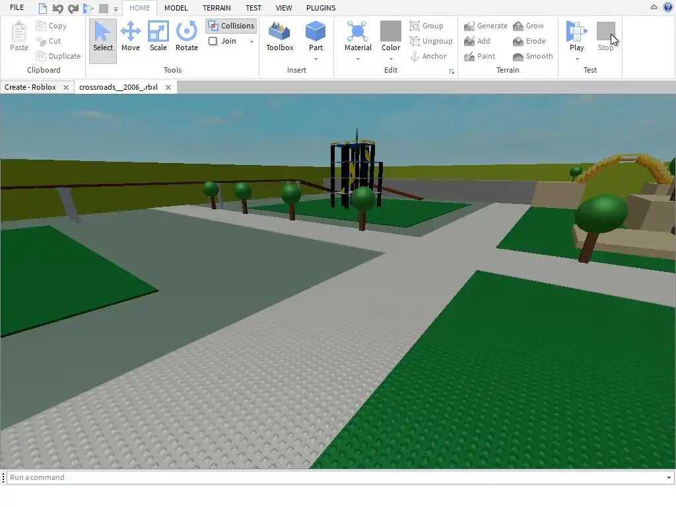Open quick access toolbar customize dropdown
The height and width of the screenshot is (507, 676).
116,9
